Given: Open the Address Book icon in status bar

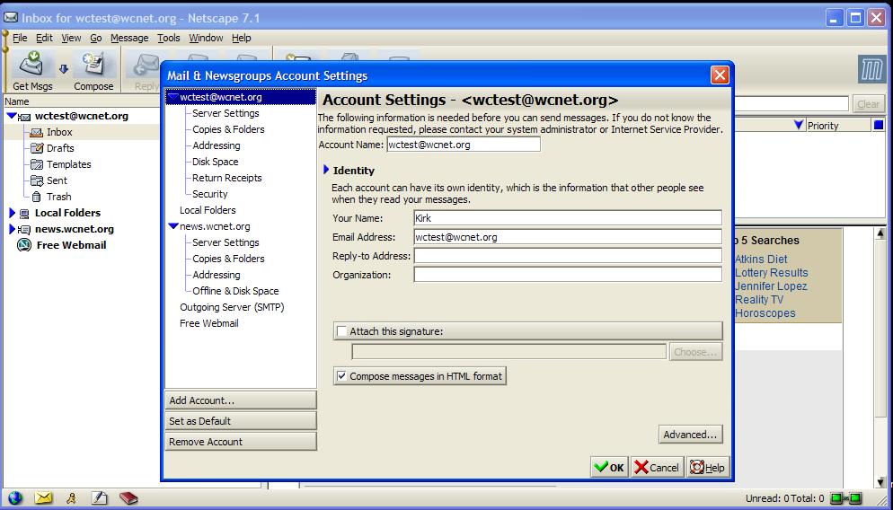Looking at the screenshot, I should [x=129, y=498].
